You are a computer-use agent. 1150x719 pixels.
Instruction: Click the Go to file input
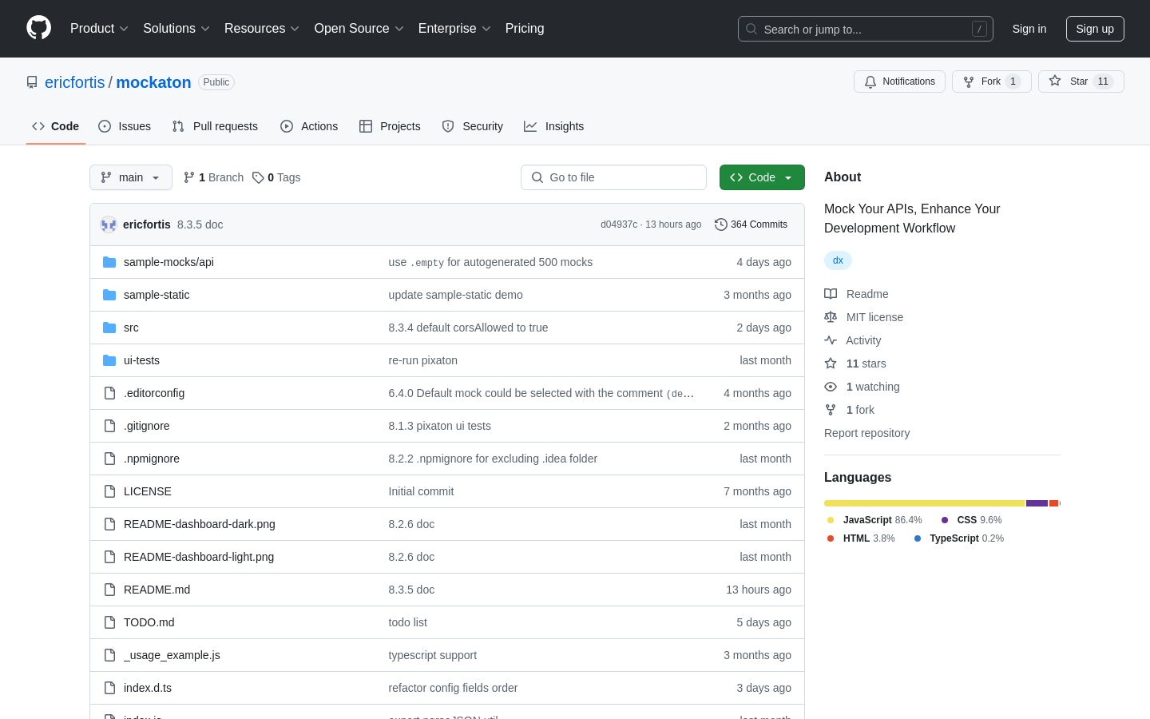point(613,177)
